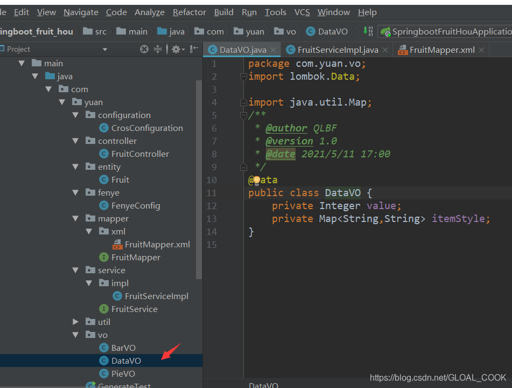
Task: Collapse the java folder
Action: tap(35, 76)
